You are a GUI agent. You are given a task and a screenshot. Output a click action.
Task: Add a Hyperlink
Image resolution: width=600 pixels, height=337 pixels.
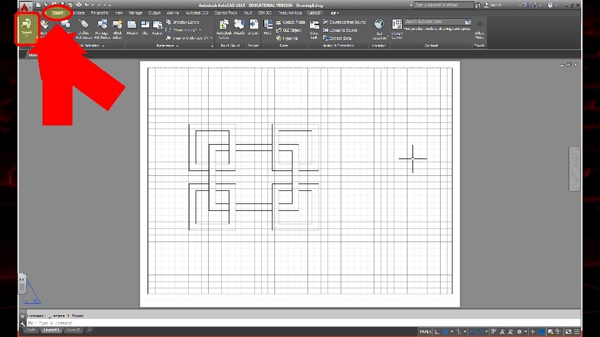[x=287, y=38]
